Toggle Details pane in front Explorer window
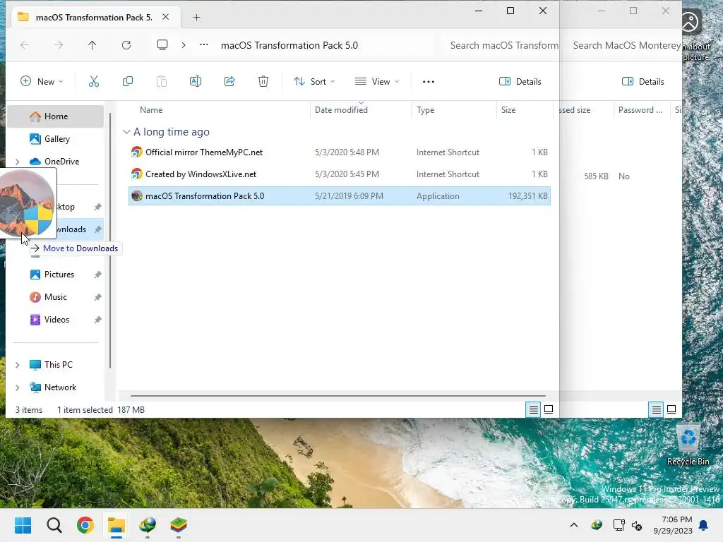This screenshot has width=723, height=542. click(520, 82)
